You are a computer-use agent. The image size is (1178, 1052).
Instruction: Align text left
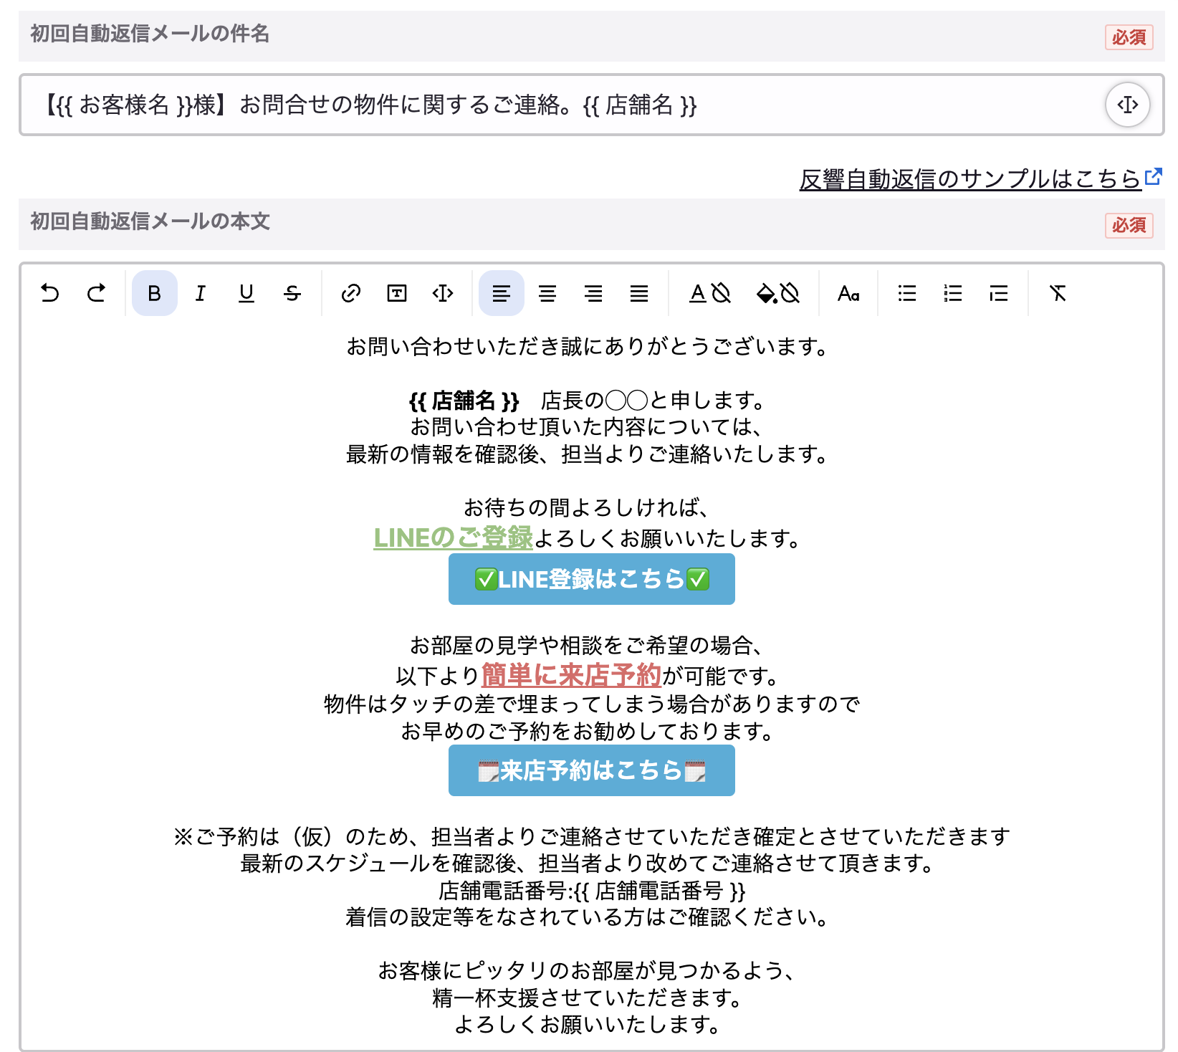click(x=502, y=293)
